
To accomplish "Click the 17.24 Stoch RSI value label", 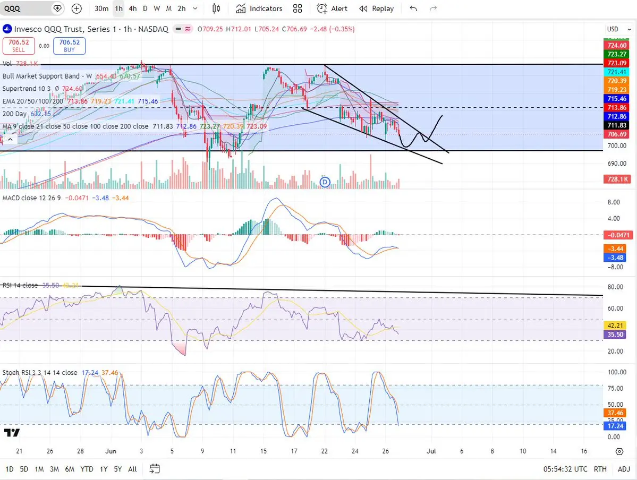I will pos(615,426).
